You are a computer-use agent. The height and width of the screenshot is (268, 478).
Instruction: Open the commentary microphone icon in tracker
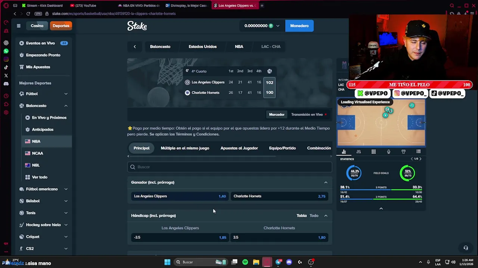(x=388, y=151)
